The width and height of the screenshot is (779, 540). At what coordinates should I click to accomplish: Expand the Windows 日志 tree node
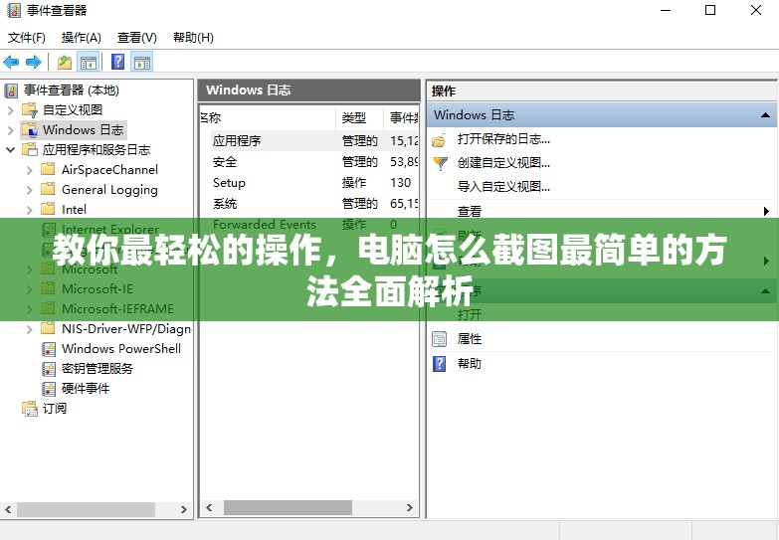point(10,130)
